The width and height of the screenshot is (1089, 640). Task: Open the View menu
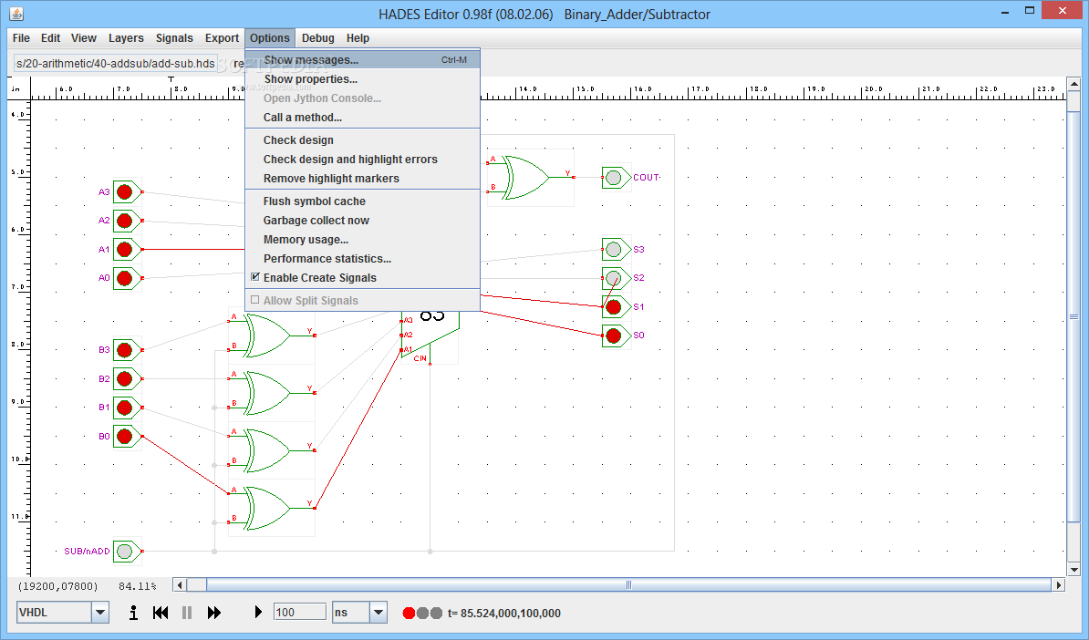point(83,38)
